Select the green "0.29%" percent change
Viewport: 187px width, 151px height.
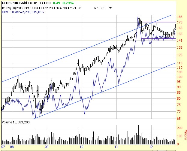coord(68,3)
